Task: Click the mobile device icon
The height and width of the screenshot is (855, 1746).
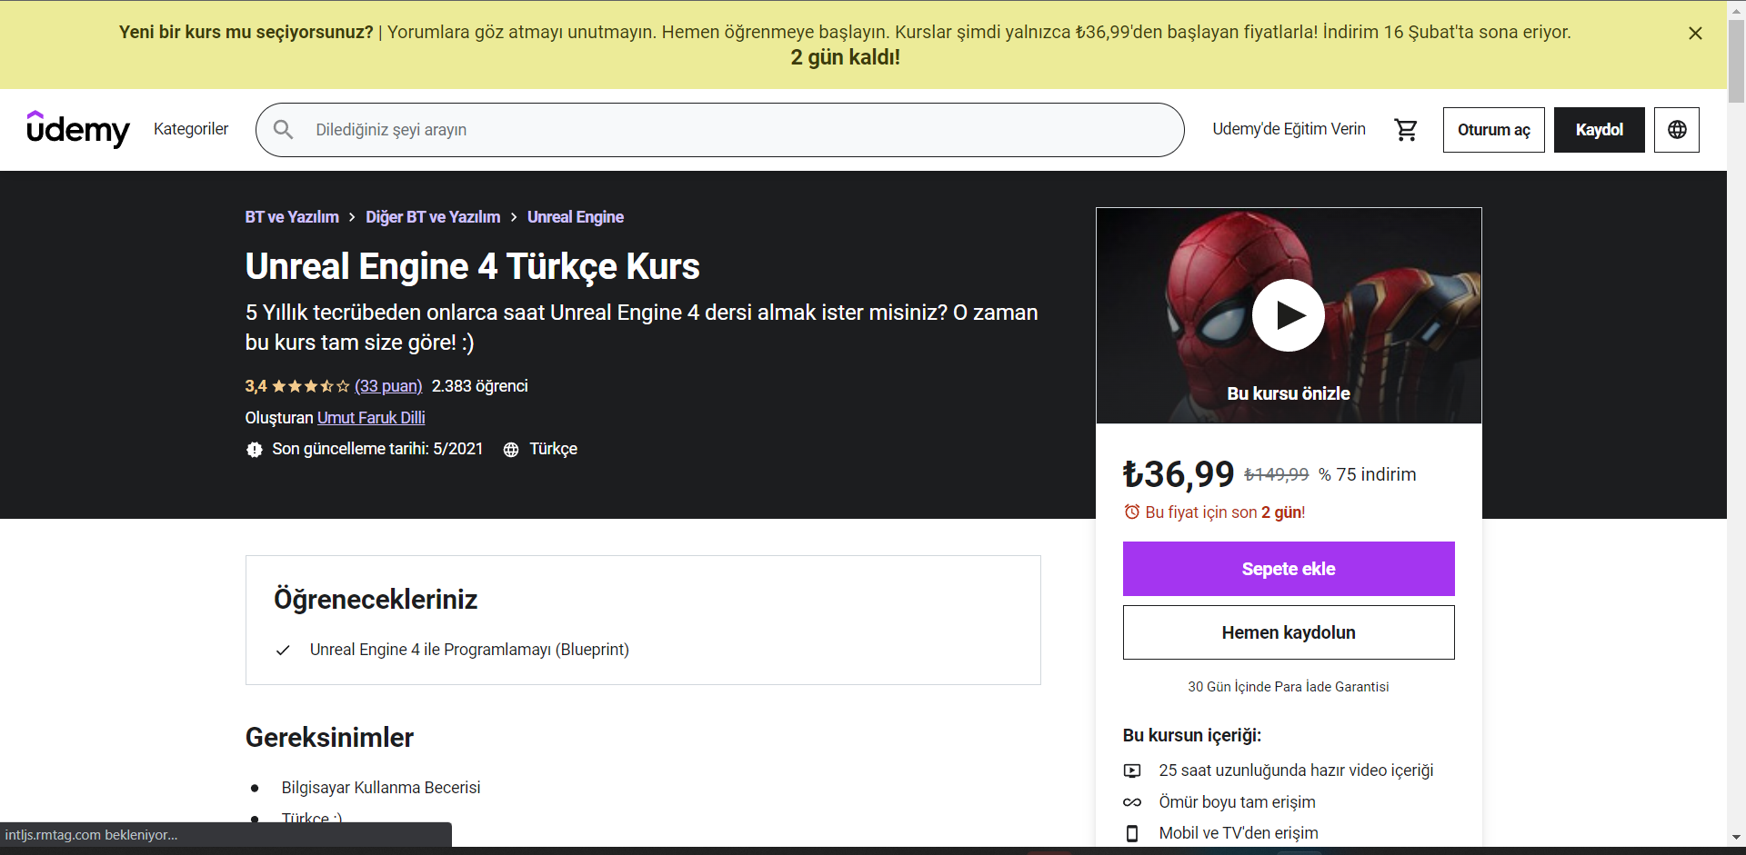Action: 1132,833
